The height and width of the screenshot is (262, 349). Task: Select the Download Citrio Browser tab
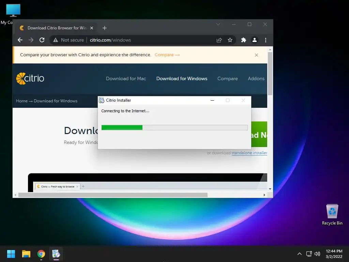[x=56, y=28]
